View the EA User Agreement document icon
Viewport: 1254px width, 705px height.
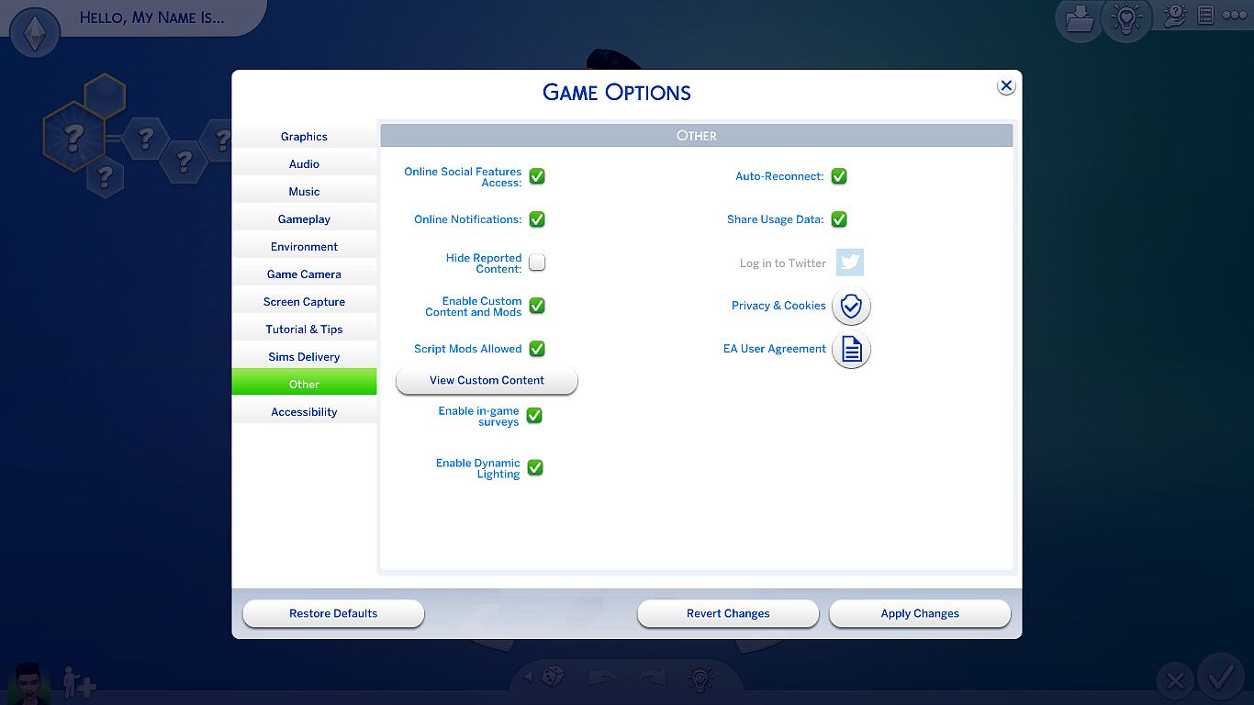850,350
